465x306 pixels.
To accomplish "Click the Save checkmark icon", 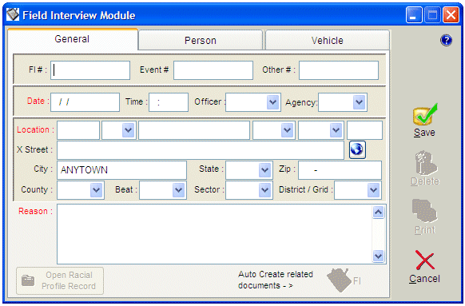I will click(425, 114).
